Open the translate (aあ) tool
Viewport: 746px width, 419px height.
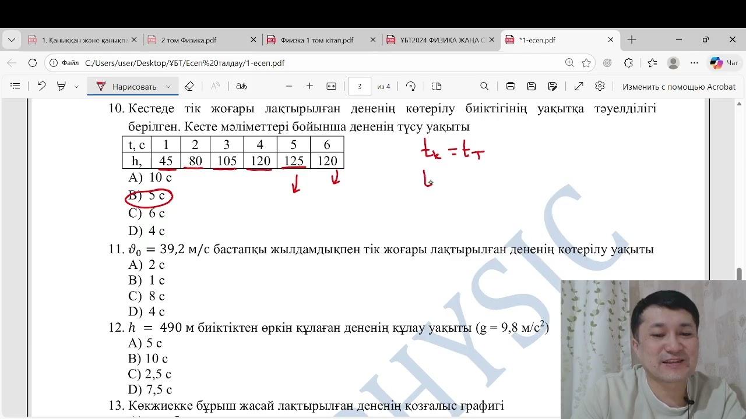click(x=241, y=86)
